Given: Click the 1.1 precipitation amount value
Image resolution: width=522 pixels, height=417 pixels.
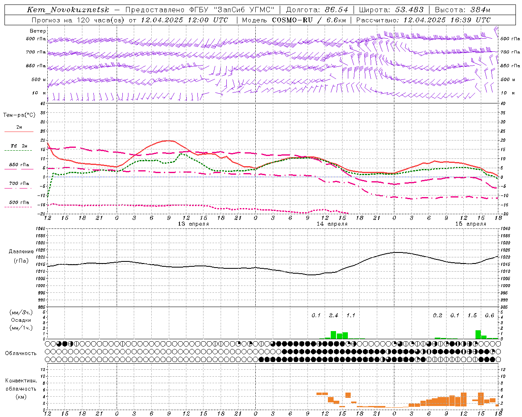Looking at the screenshot, I should pyautogui.click(x=351, y=315).
